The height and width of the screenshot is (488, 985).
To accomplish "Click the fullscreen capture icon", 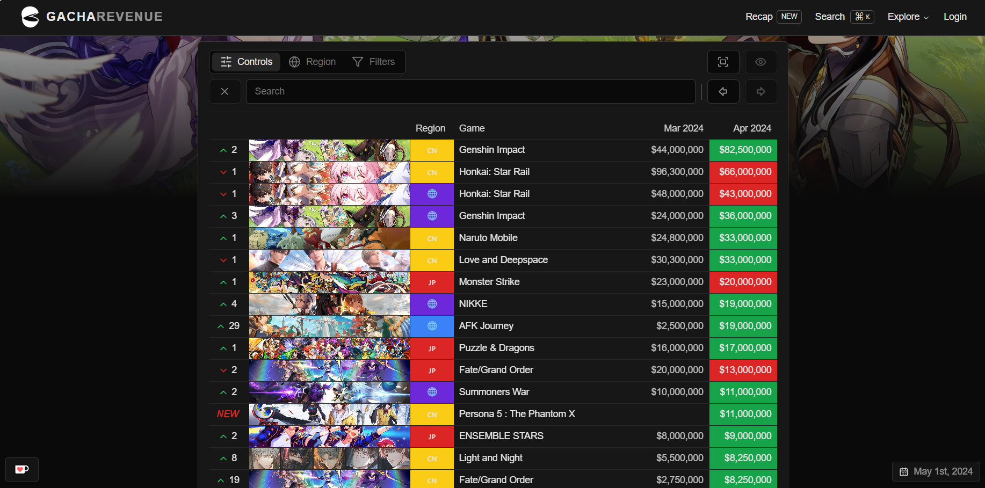I will coord(723,62).
